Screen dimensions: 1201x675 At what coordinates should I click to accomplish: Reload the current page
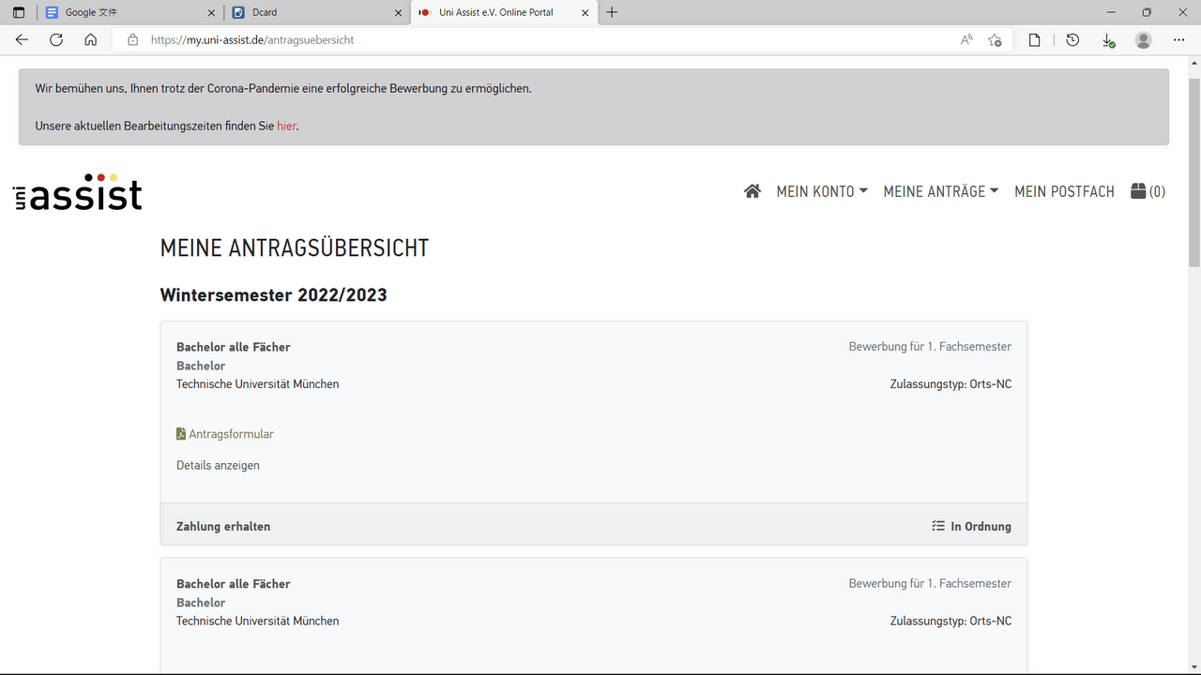(56, 39)
